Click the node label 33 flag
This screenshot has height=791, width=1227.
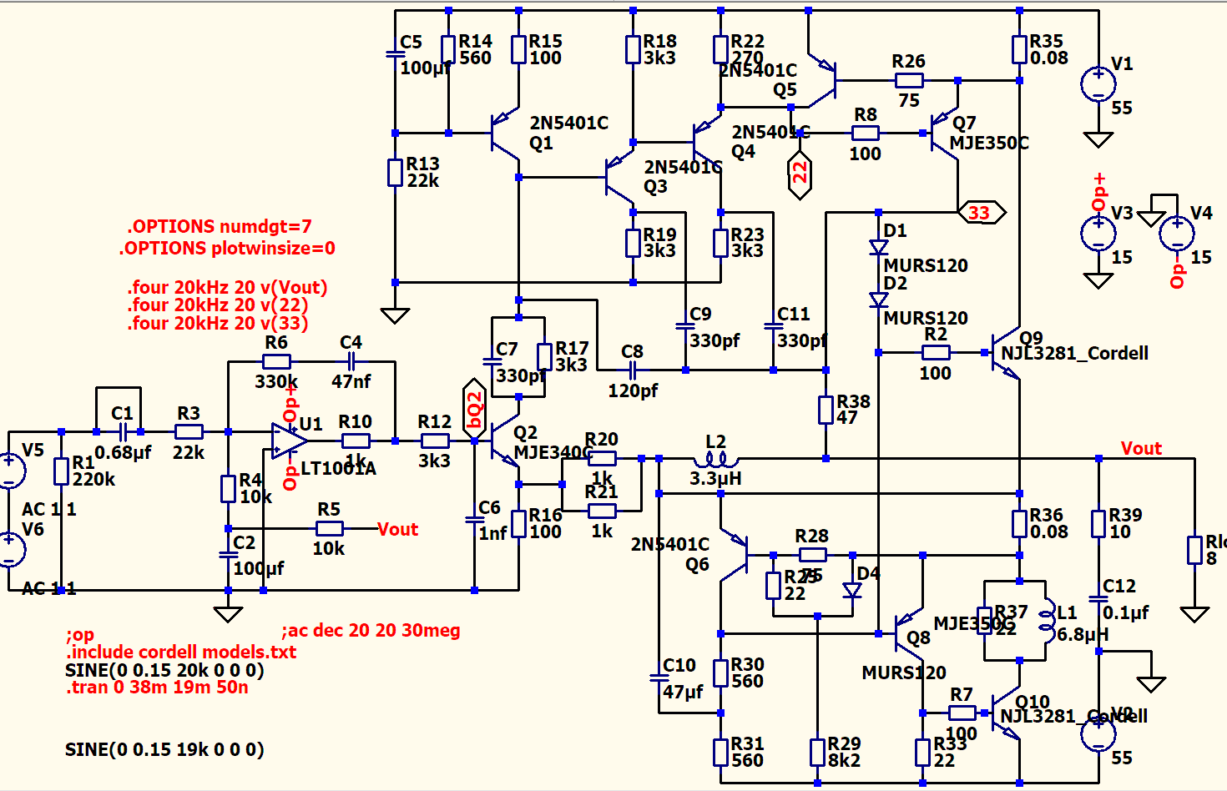pos(981,213)
